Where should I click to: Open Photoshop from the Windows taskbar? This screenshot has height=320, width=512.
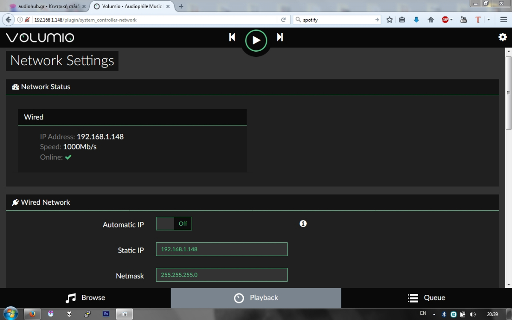coord(106,314)
